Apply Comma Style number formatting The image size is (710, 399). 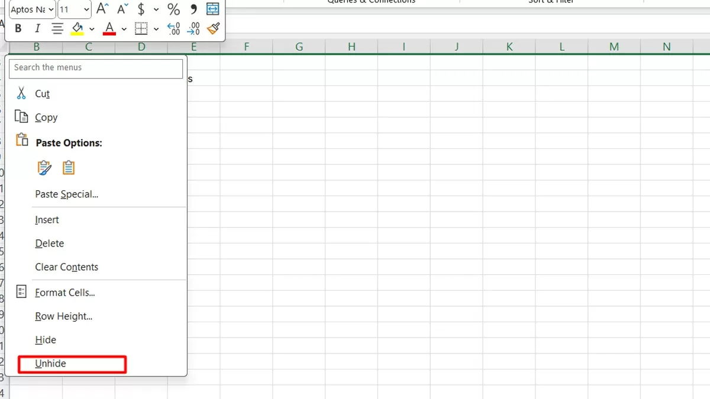click(x=192, y=9)
